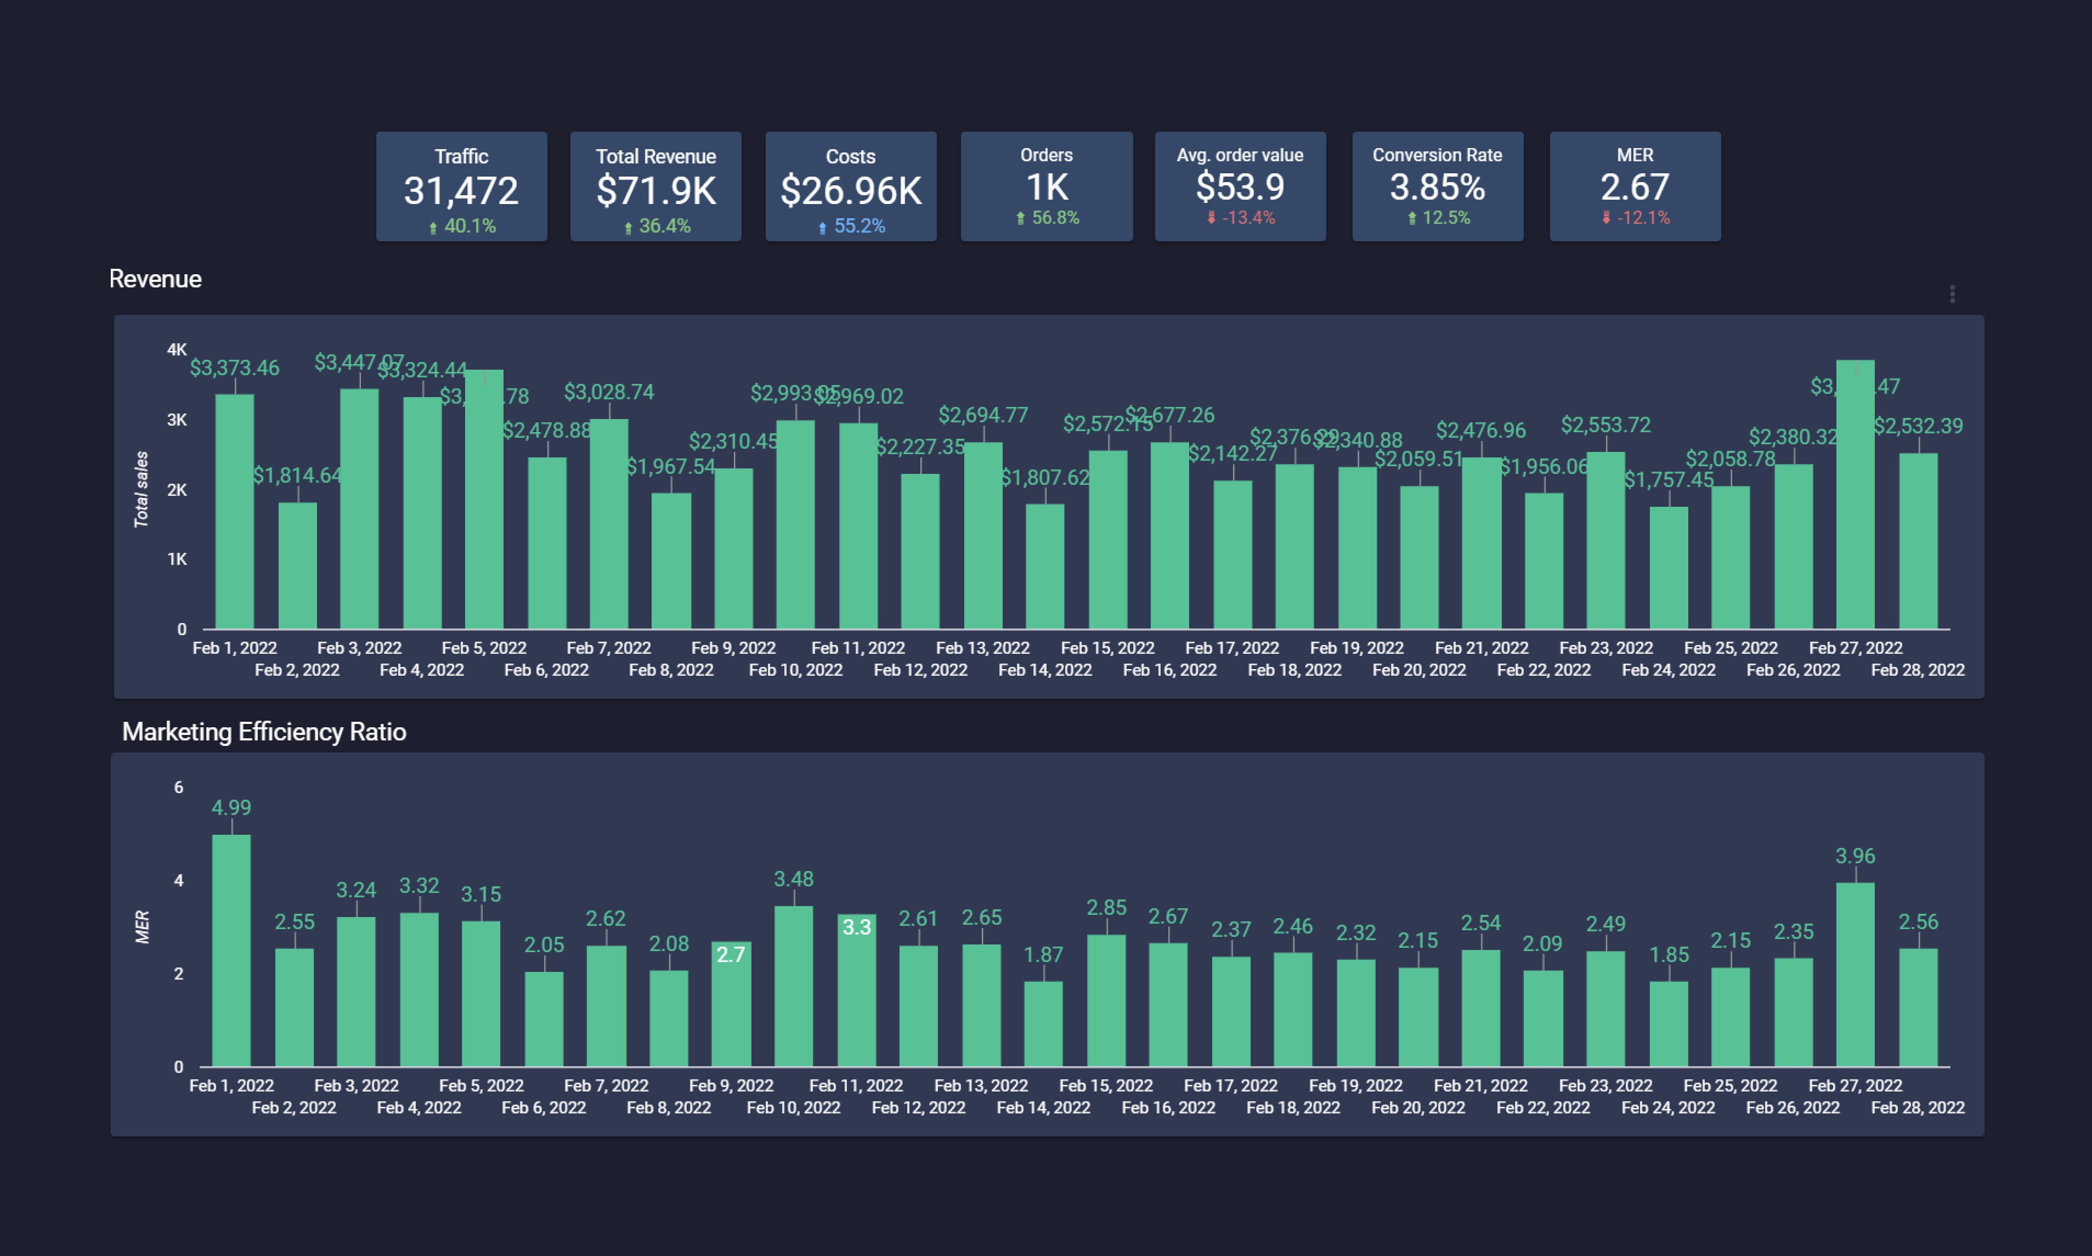
Task: Select the Avg. order value scorecard $53.9
Action: [x=1241, y=186]
